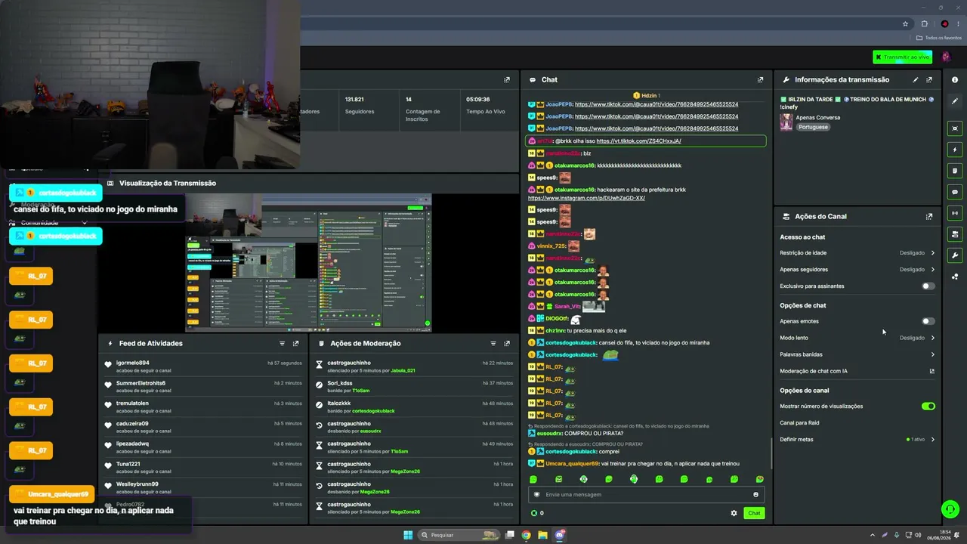
Task: Select the lightning bolt icon in the side rail
Action: [955, 150]
